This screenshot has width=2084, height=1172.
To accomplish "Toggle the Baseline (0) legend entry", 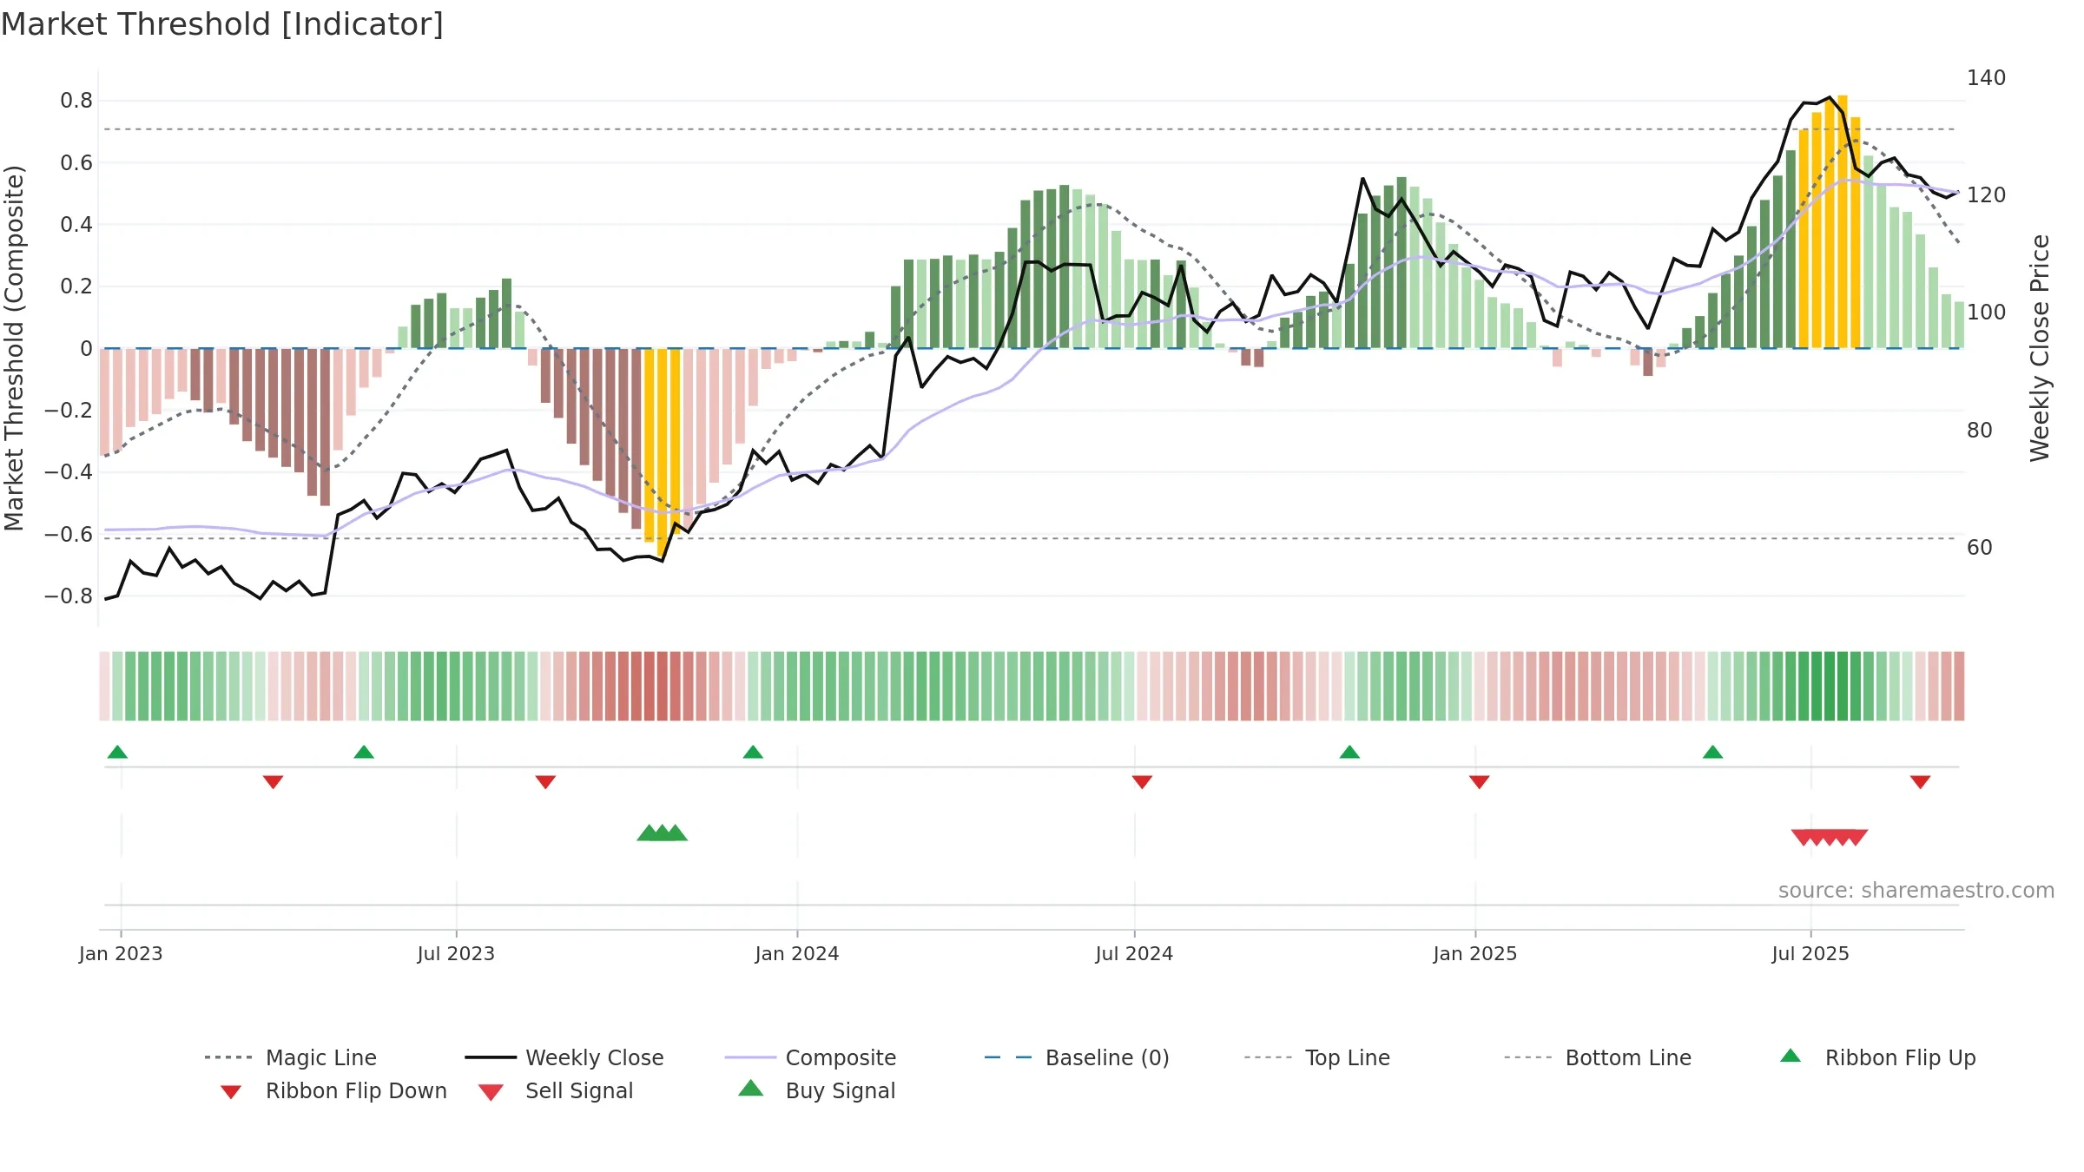I will coord(1077,1057).
